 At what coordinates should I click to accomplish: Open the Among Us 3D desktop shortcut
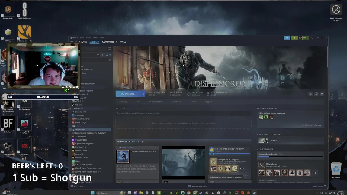tap(24, 125)
